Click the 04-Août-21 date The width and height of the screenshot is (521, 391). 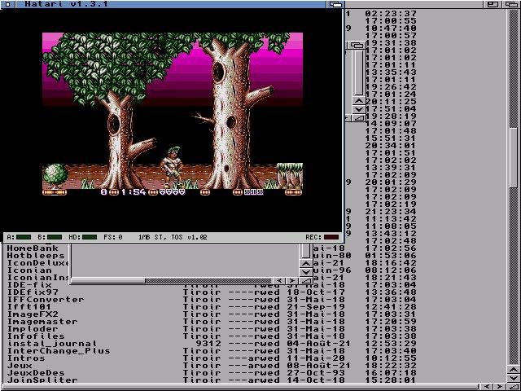[318, 344]
